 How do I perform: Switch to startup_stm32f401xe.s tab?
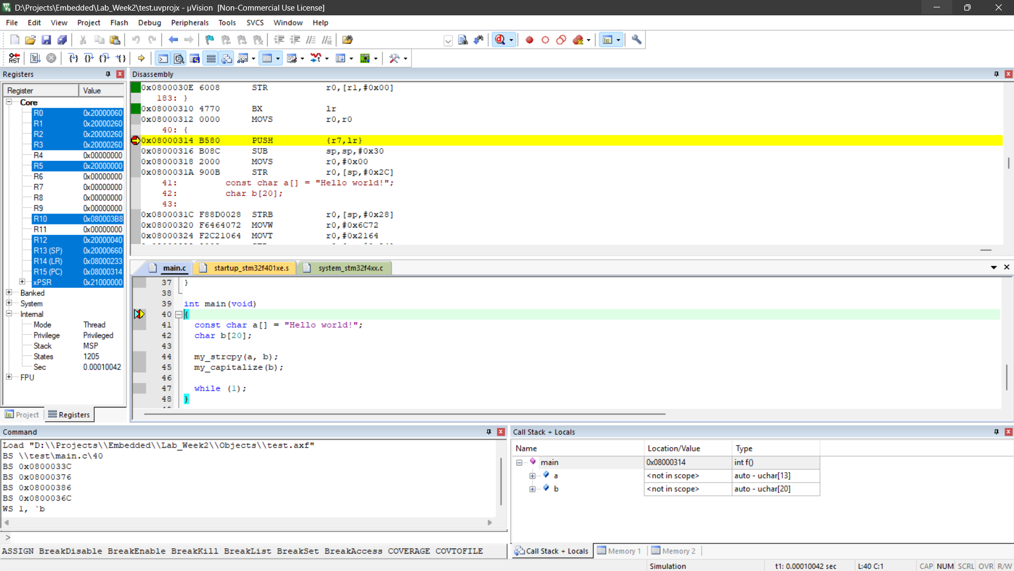click(251, 268)
